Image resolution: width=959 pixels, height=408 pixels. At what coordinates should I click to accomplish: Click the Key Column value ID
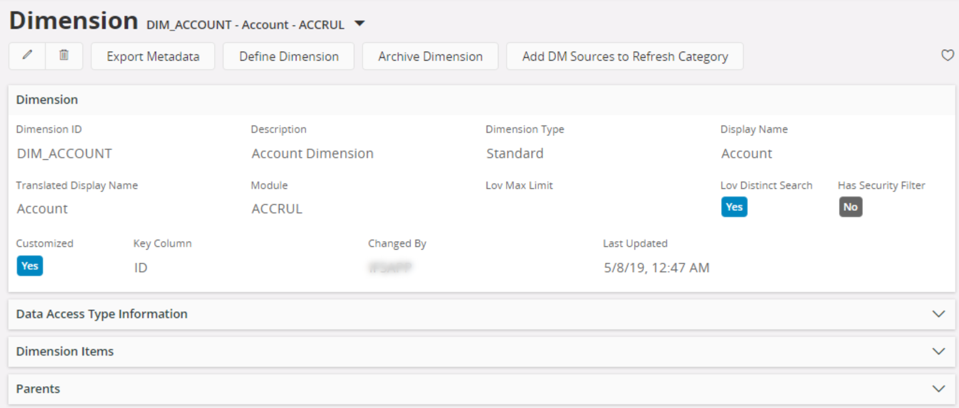140,267
